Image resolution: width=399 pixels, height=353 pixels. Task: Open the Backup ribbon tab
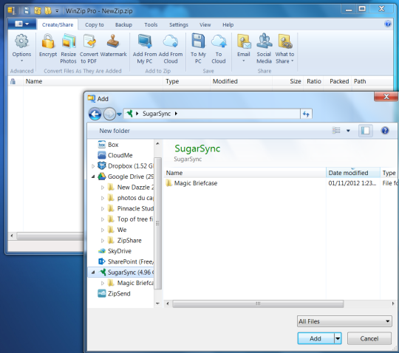click(123, 24)
